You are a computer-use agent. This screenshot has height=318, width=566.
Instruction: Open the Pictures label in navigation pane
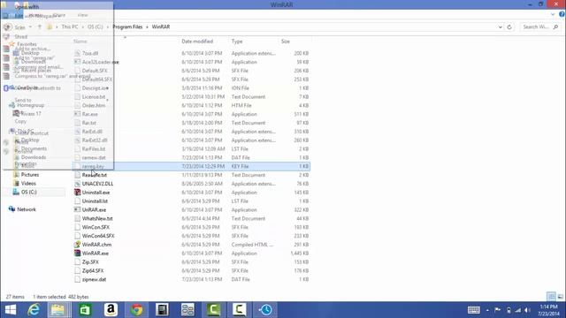point(30,175)
